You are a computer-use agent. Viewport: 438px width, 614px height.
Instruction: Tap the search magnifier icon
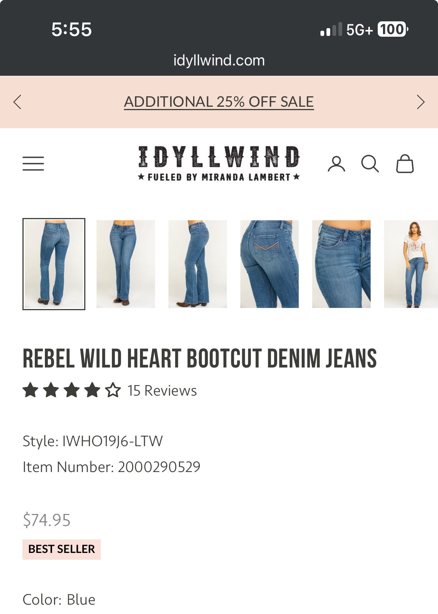pos(370,164)
